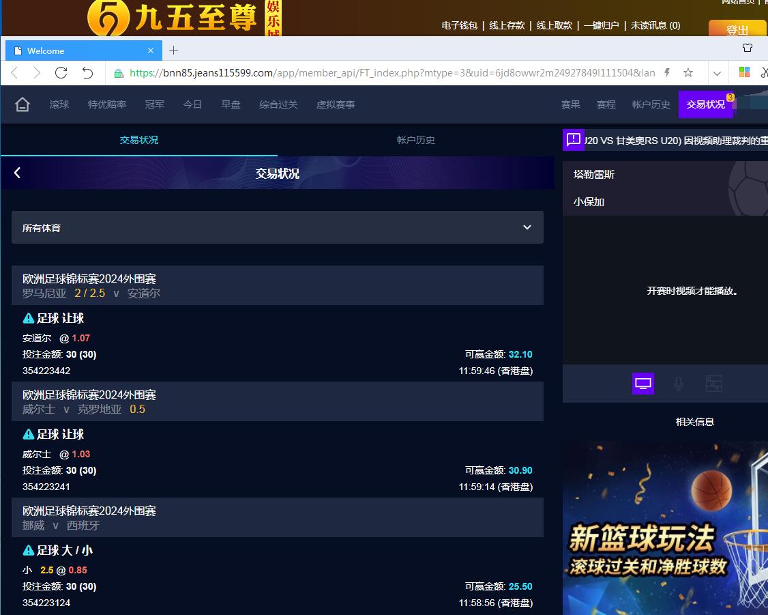The image size is (768, 615).
Task: Close the Welcome browser tab
Action: point(150,51)
